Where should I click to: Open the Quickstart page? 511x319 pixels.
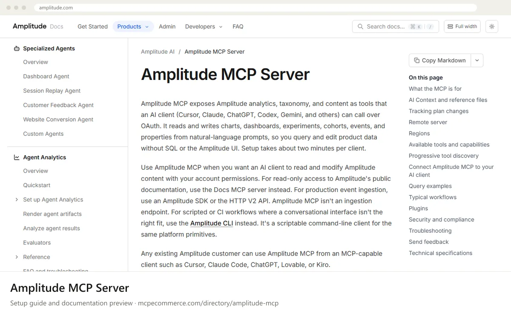(37, 185)
